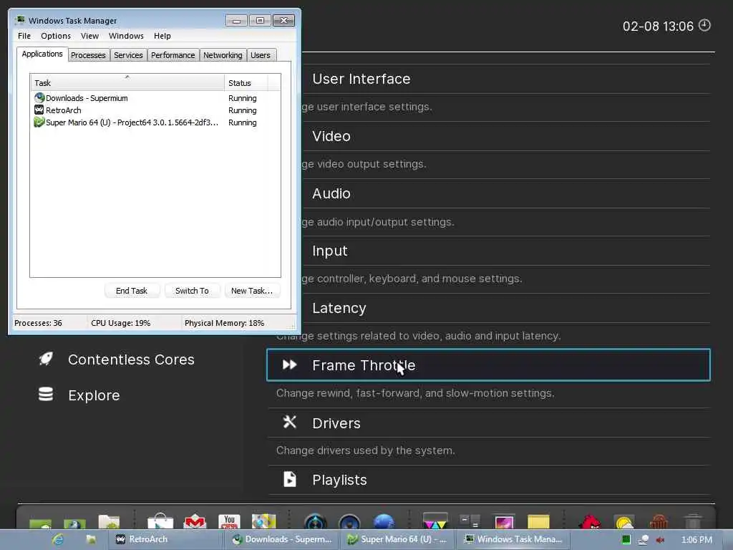The height and width of the screenshot is (550, 733).
Task: Click the Switch To button
Action: 192,291
